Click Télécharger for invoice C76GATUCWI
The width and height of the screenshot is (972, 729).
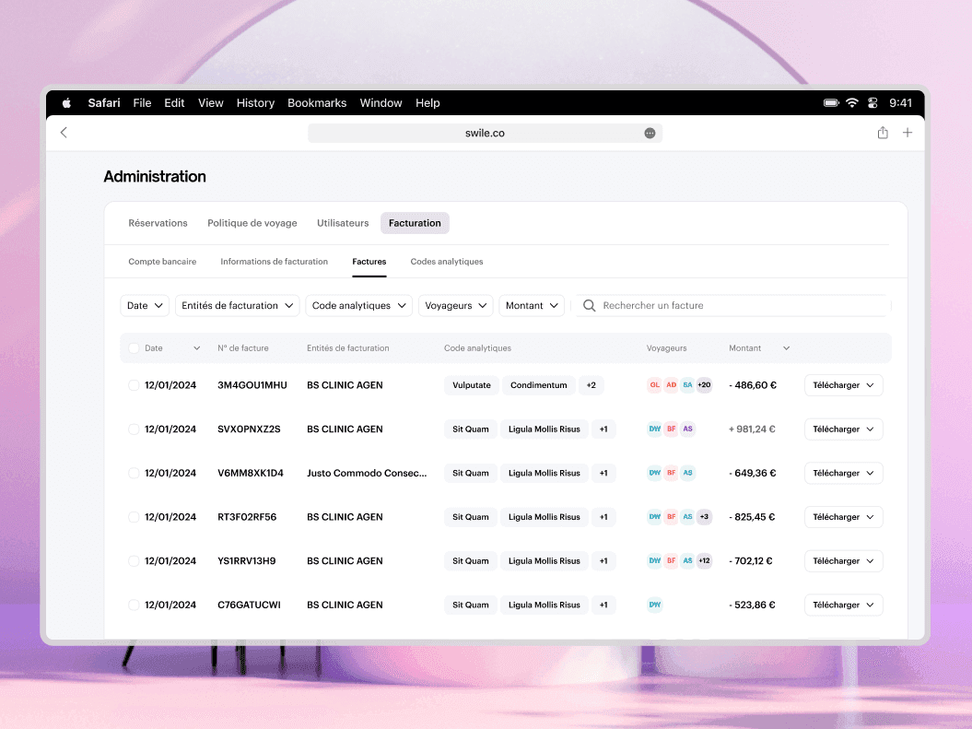coord(843,606)
